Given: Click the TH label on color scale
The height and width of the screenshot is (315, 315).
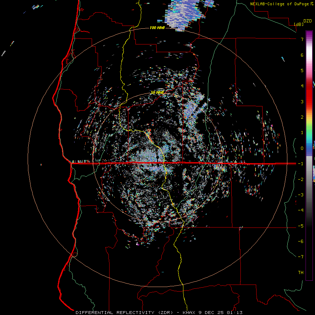Looking at the screenshot, I should [301, 273].
